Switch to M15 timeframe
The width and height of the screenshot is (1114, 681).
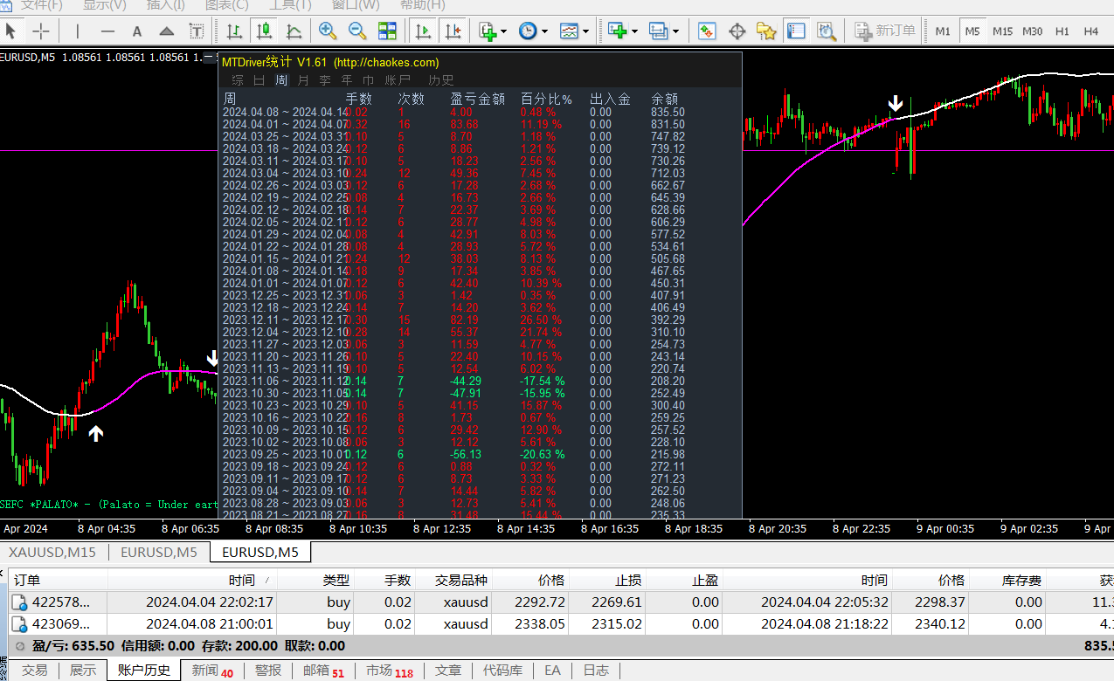click(x=1002, y=31)
